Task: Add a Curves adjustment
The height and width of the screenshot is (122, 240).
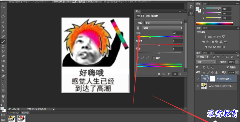Action: pyautogui.click(x=214, y=37)
